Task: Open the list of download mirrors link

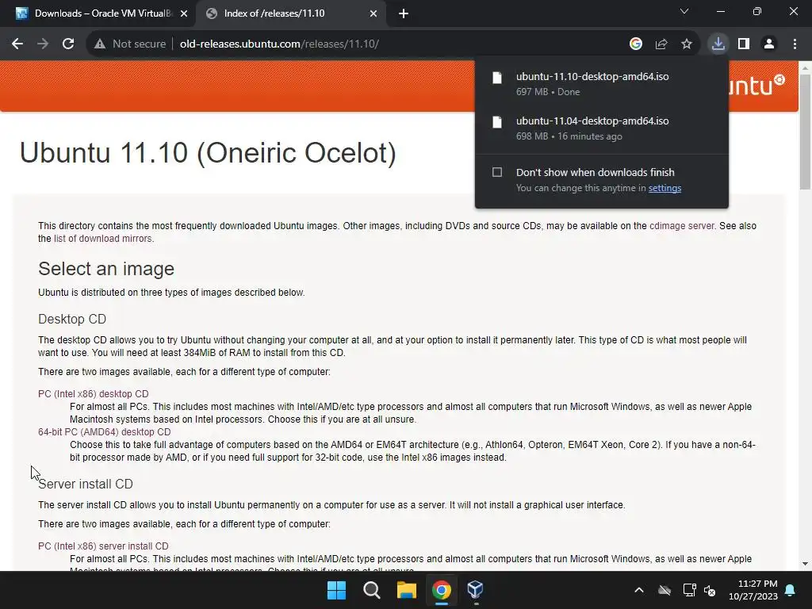Action: click(x=102, y=239)
